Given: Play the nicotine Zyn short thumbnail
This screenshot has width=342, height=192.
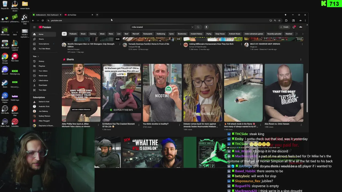Looking at the screenshot, I should 162,93.
